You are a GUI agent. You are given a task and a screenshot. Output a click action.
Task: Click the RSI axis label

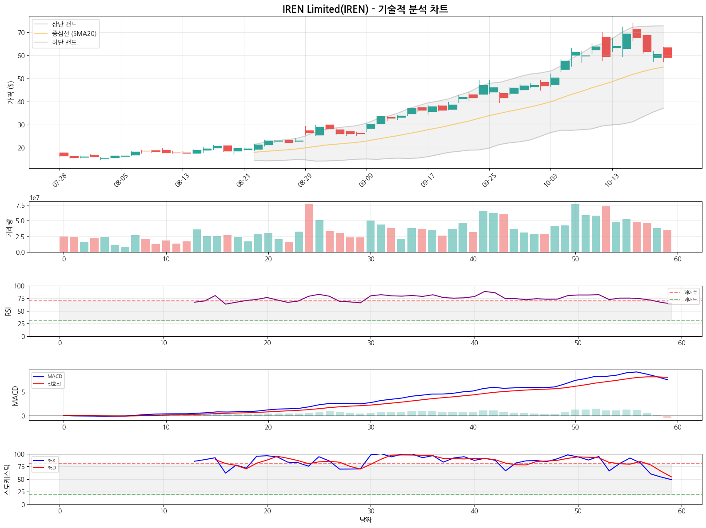coord(8,311)
